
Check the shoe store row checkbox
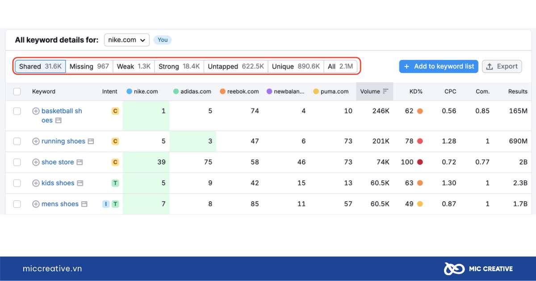click(x=17, y=162)
